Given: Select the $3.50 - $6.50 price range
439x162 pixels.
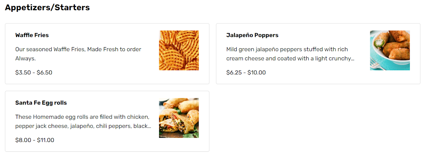Looking at the screenshot, I should pos(34,72).
